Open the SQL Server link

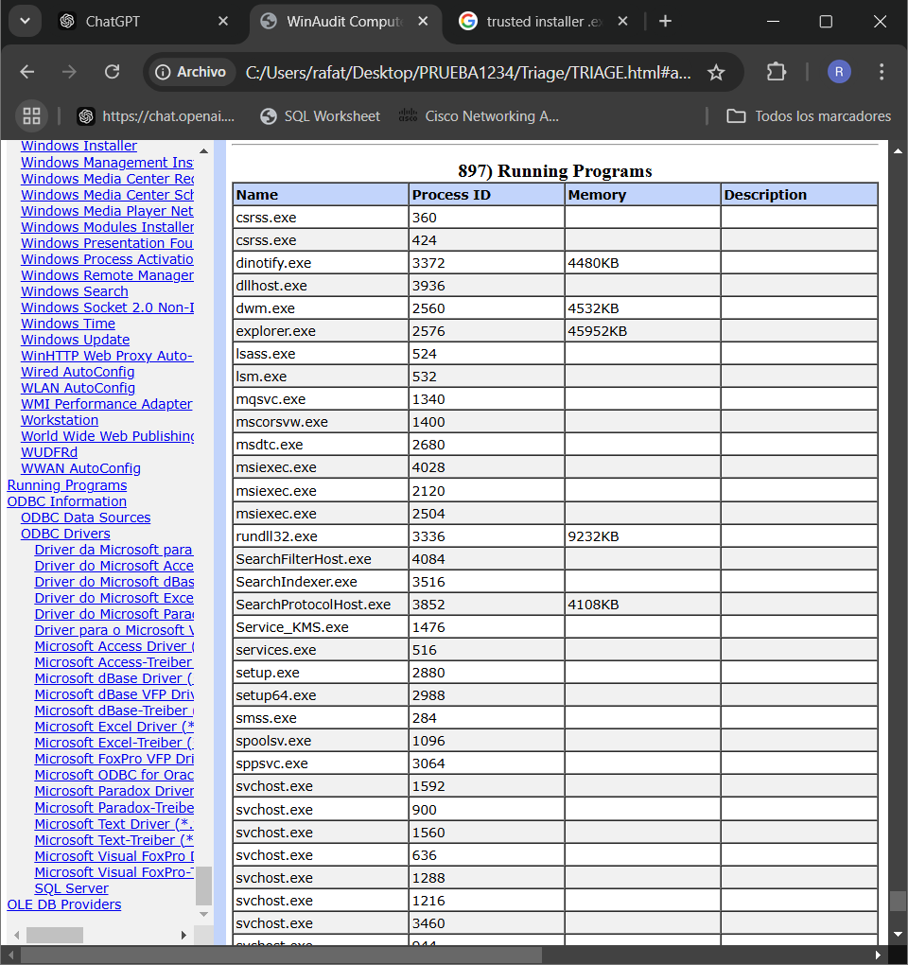(x=71, y=888)
